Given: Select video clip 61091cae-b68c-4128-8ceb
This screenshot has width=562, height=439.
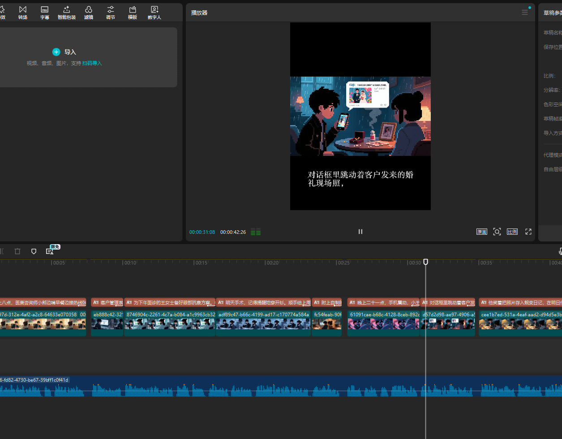Looking at the screenshot, I should pos(383,323).
